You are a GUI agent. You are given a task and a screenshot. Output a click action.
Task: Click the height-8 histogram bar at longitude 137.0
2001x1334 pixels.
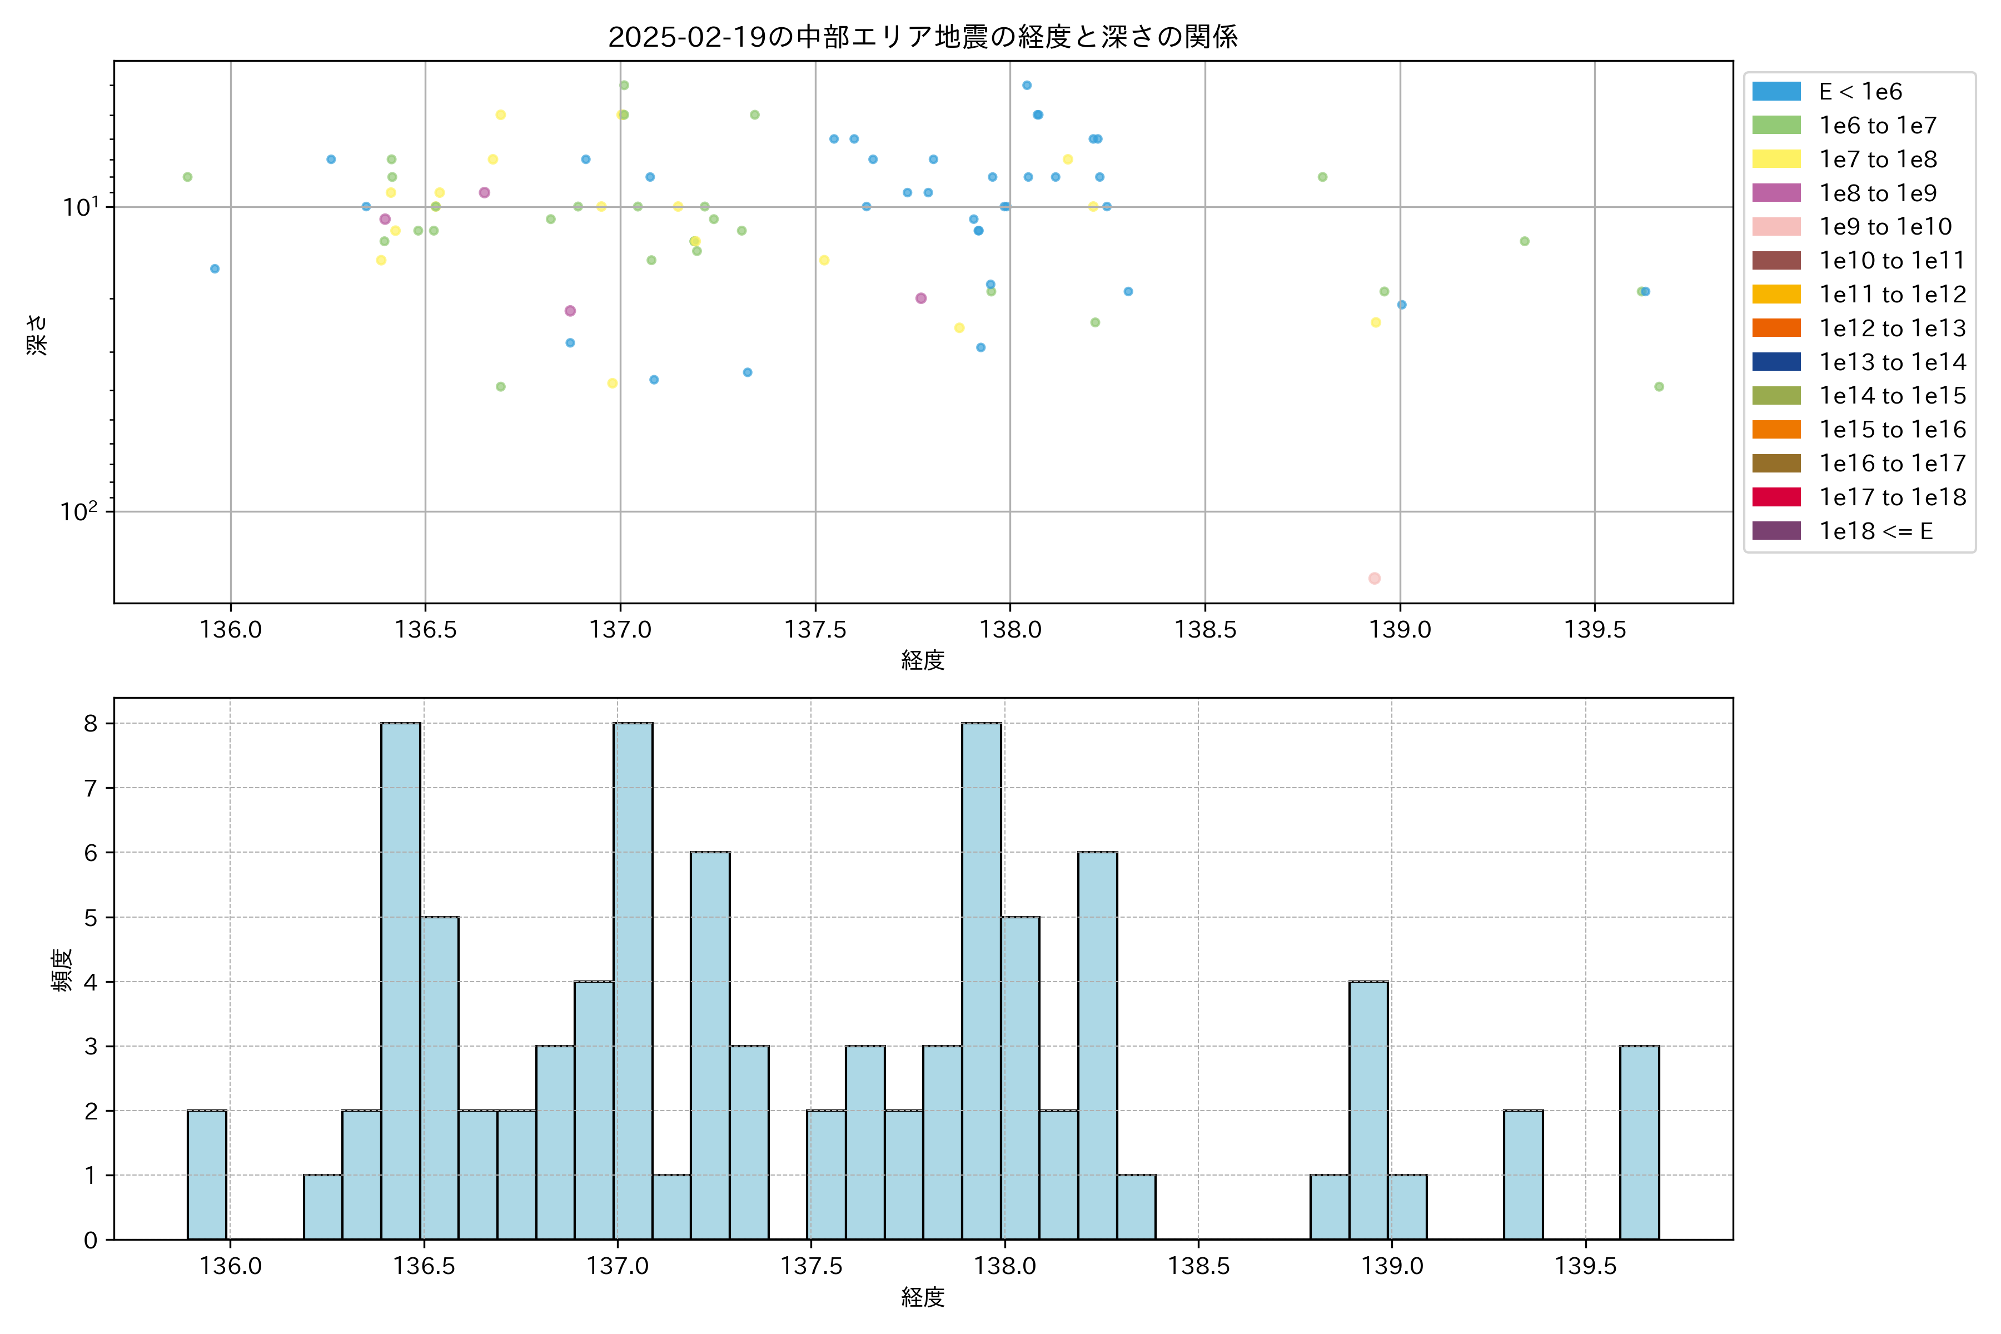pos(633,981)
